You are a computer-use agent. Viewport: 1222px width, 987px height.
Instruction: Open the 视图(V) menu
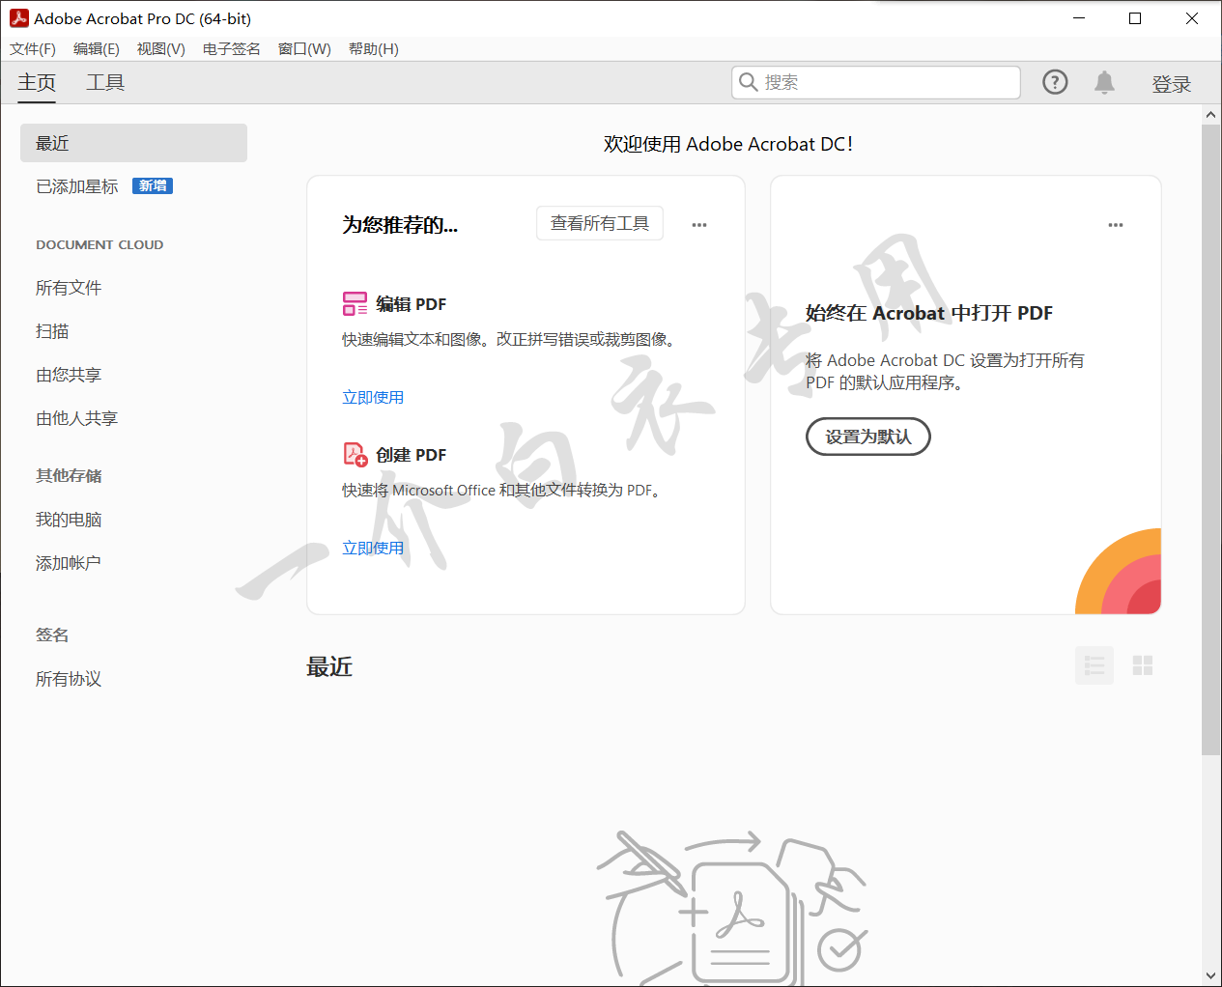point(160,49)
